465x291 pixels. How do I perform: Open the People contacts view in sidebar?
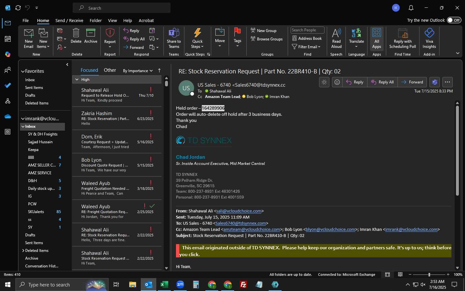tap(8, 70)
